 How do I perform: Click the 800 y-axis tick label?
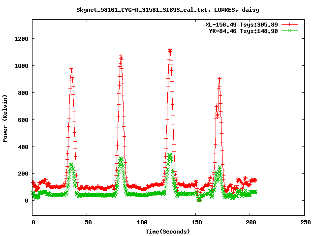tap(23, 93)
